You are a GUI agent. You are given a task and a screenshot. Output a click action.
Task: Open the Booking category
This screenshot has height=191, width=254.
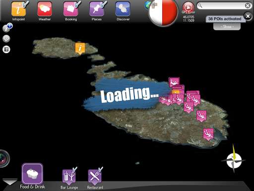point(71,9)
